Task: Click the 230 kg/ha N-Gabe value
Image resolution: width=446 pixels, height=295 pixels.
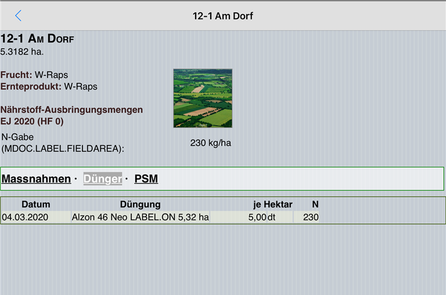Action: click(x=210, y=143)
